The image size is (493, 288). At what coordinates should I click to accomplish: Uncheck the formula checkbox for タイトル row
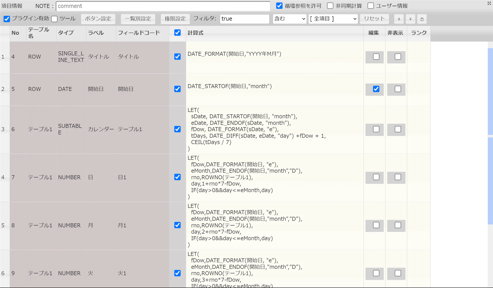pos(177,57)
